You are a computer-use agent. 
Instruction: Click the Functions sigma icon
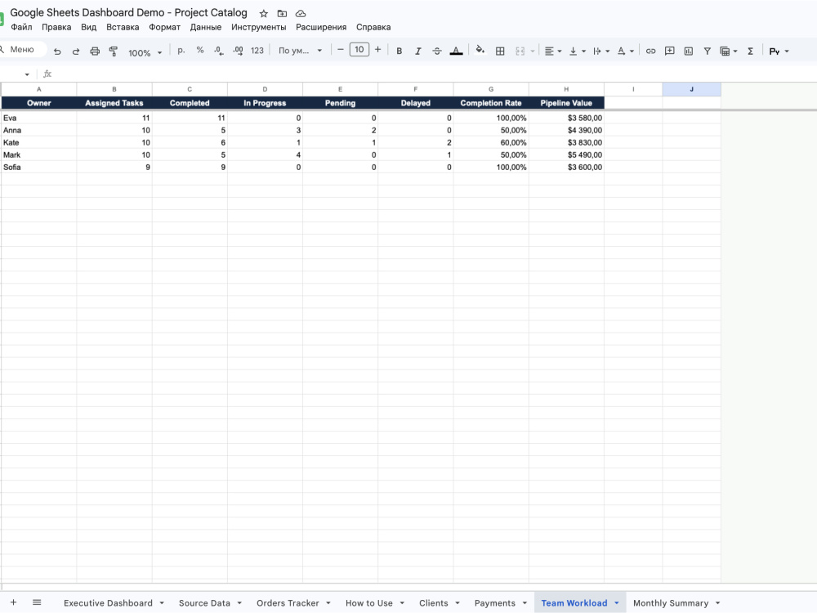(x=750, y=51)
